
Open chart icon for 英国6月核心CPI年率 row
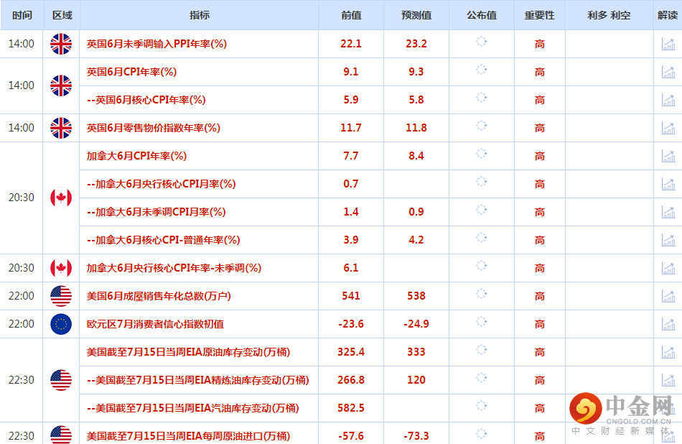tap(668, 100)
